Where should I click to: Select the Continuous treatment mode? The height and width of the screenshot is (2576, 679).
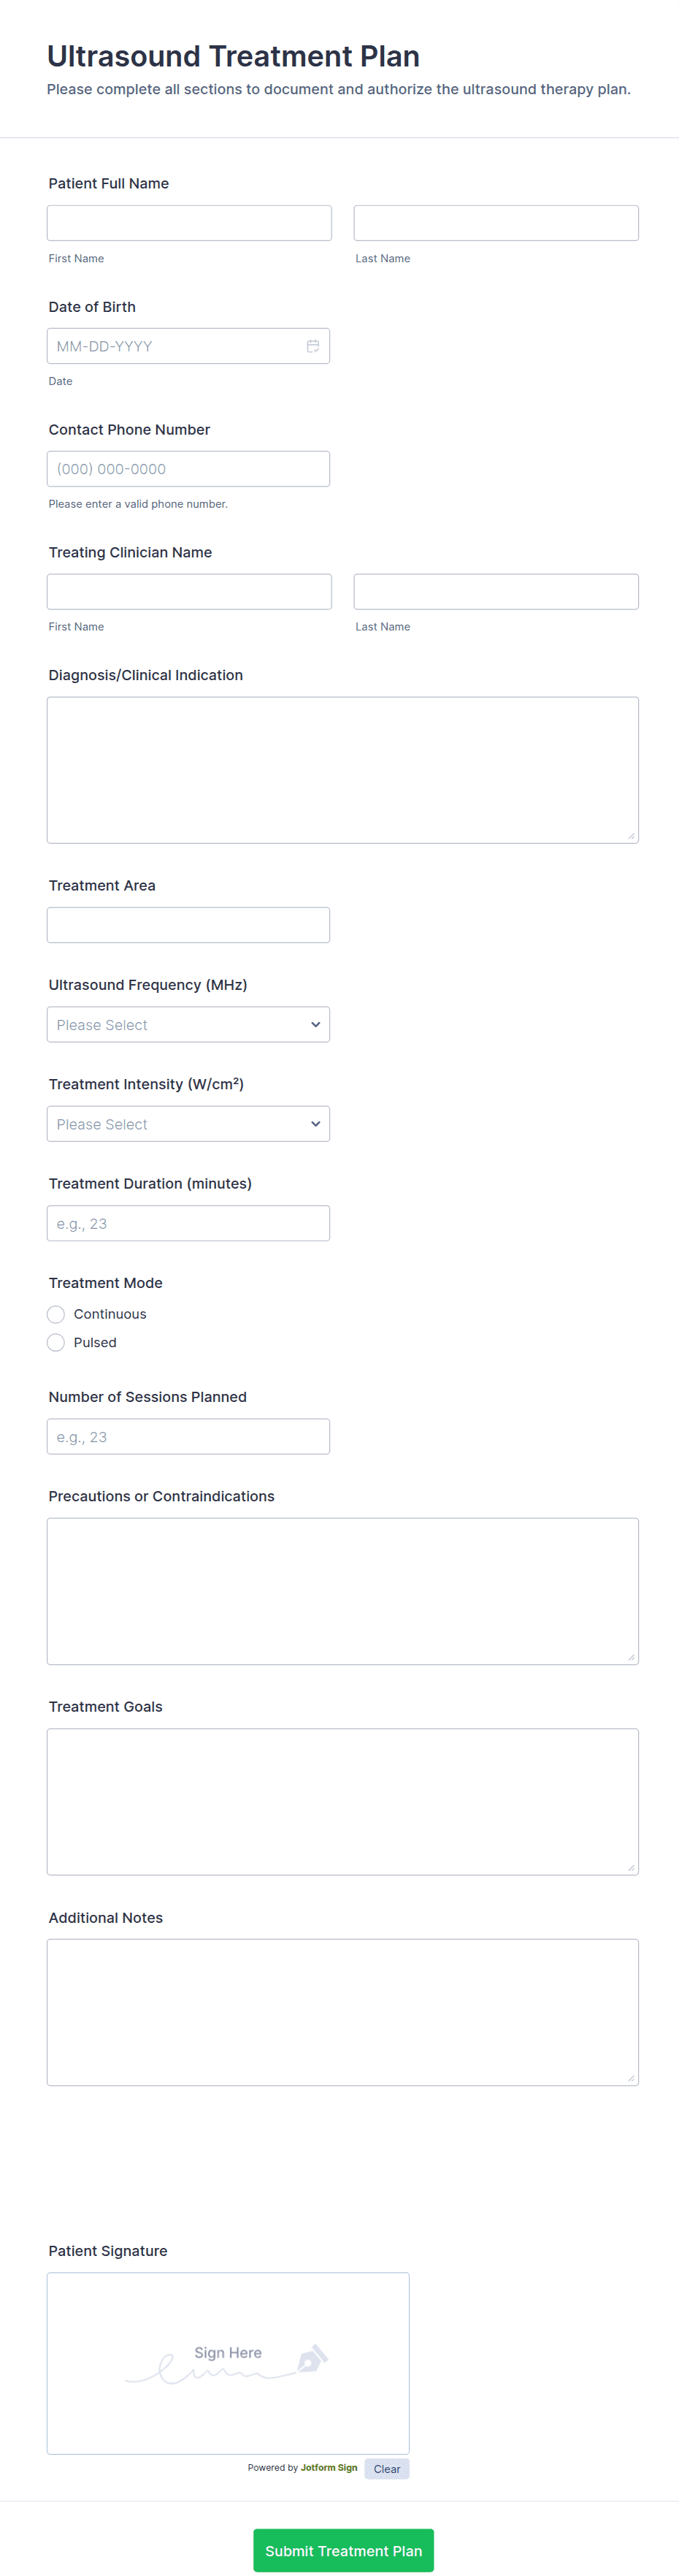coord(56,1314)
